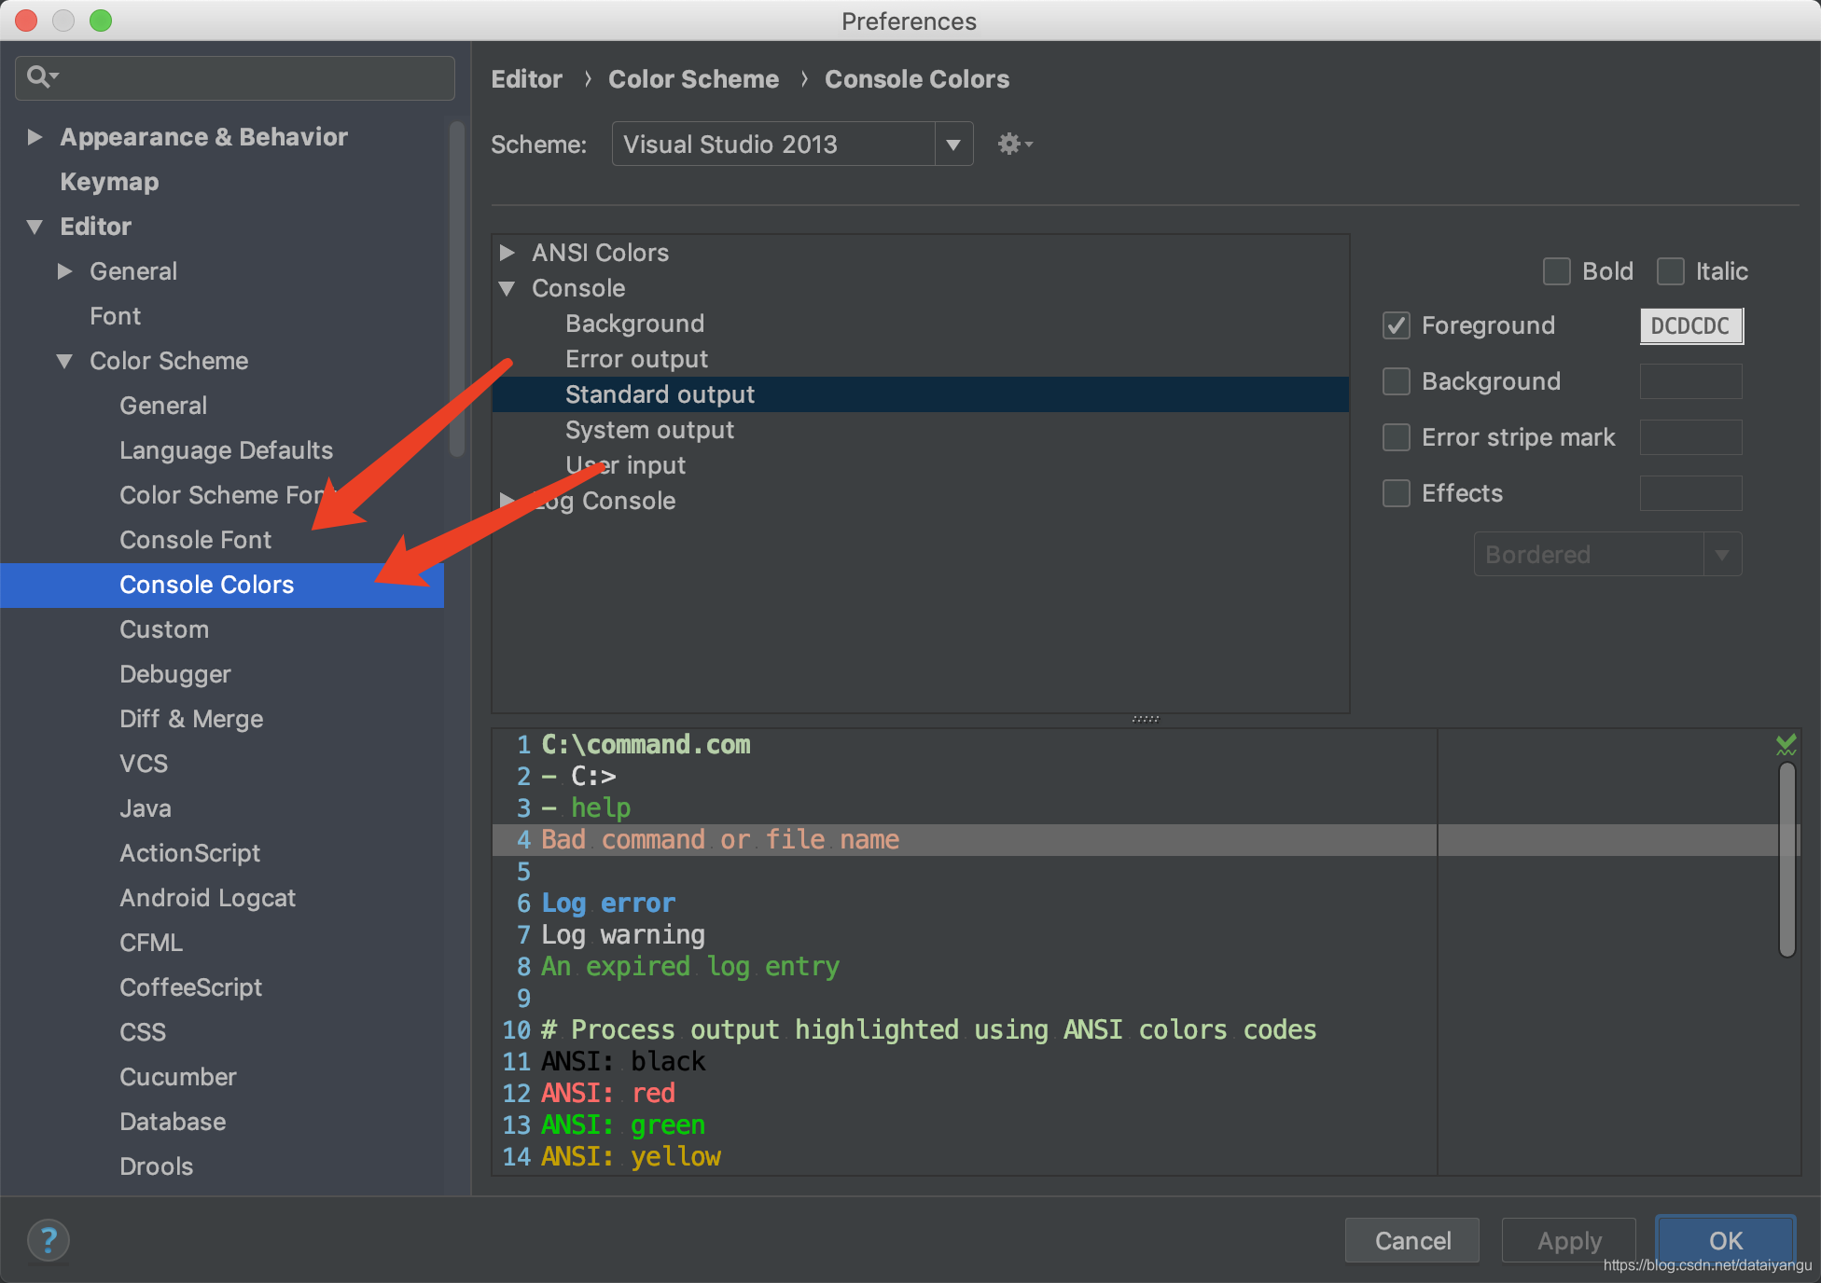1821x1283 pixels.
Task: Open Debugger color scheme settings
Action: [174, 674]
